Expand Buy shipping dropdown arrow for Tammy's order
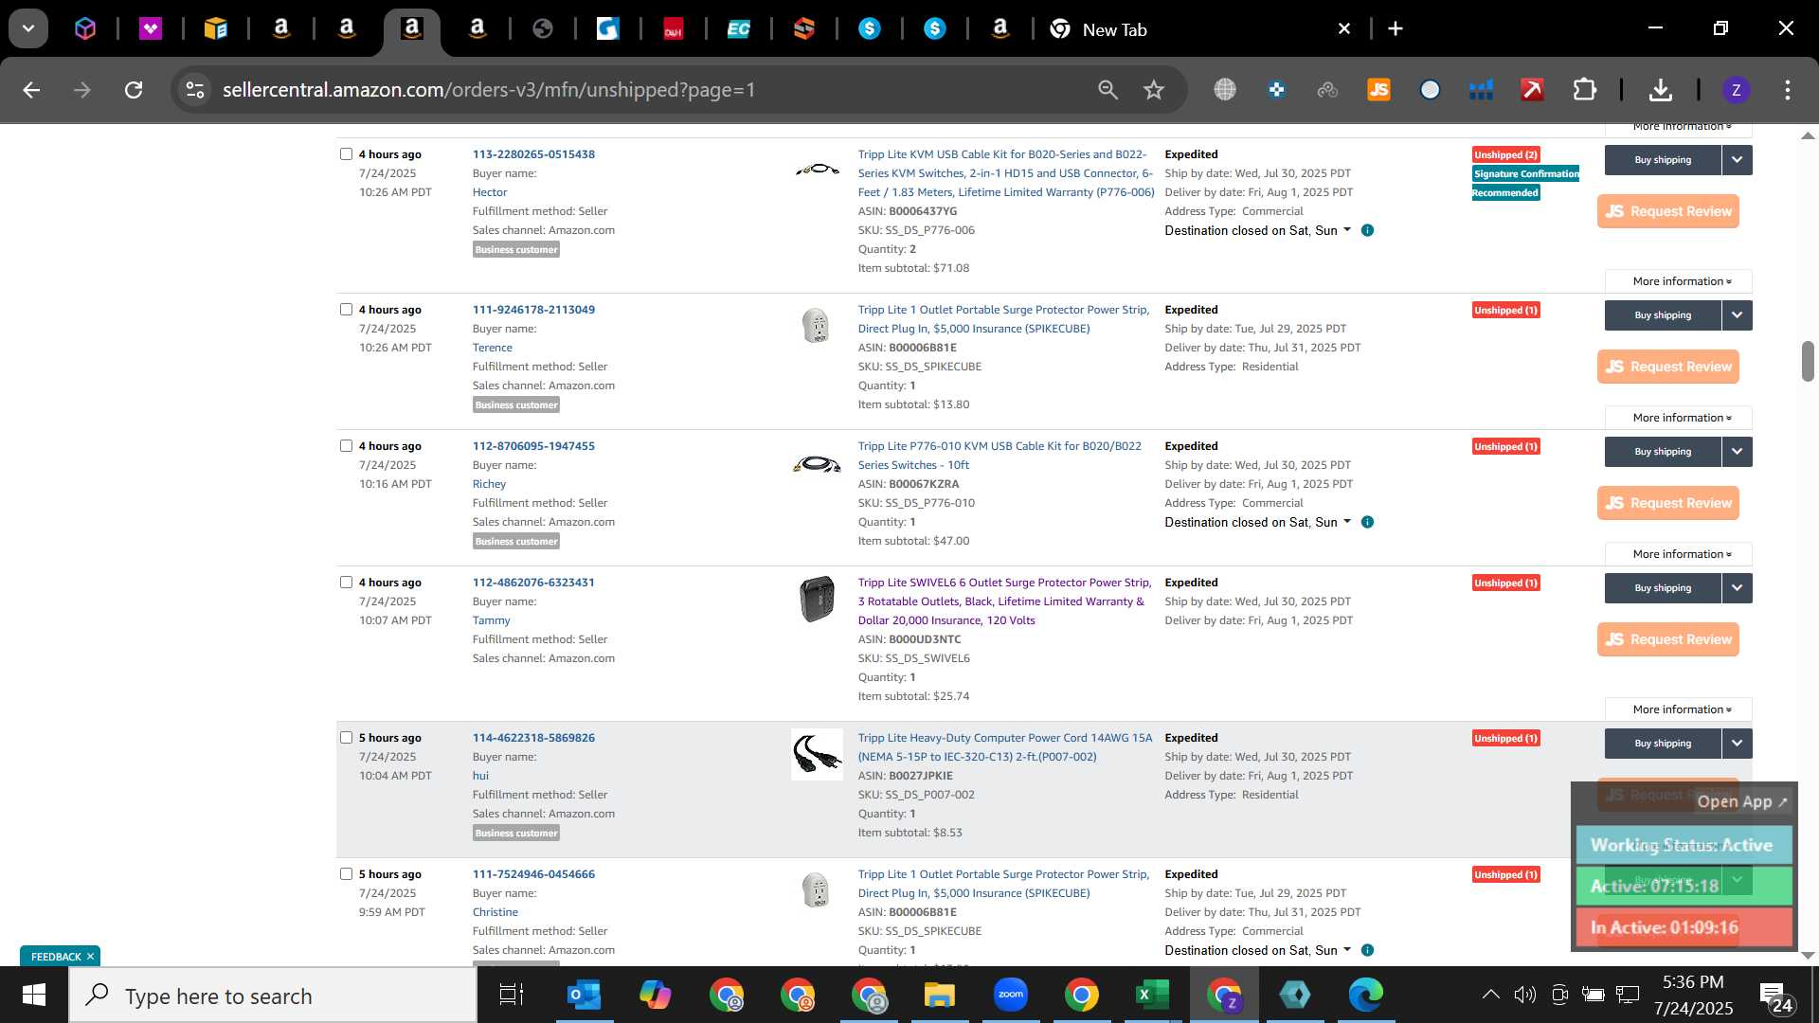Screen dimensions: 1819x1023 [x=1738, y=588]
